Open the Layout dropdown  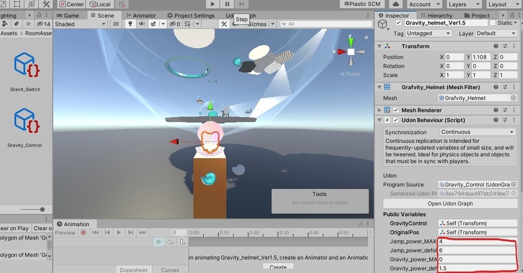[x=504, y=4]
